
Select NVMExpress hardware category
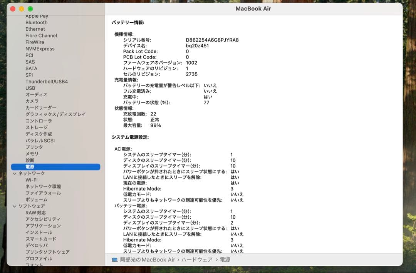(x=40, y=49)
